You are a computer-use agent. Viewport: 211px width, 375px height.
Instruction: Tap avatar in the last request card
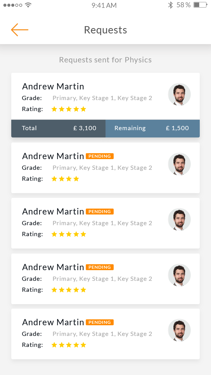pyautogui.click(x=179, y=330)
